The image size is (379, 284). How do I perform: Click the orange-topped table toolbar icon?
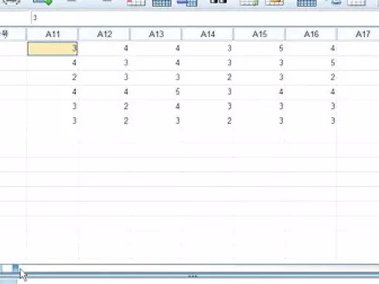[x=275, y=2]
